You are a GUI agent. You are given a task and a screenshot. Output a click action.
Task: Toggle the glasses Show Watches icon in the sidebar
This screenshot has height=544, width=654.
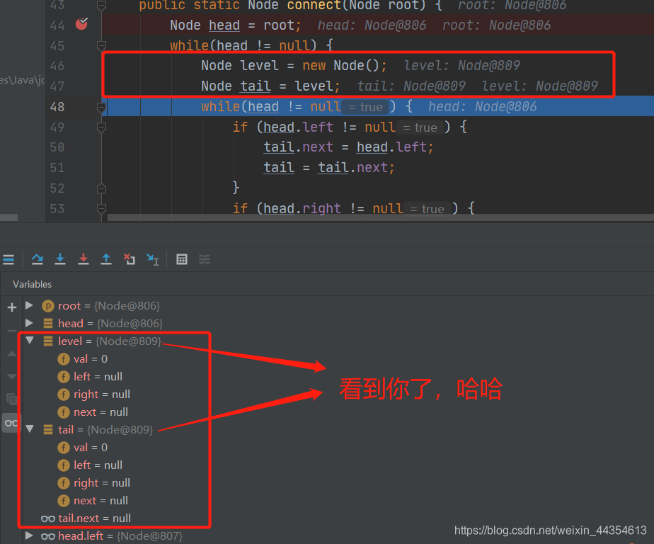[11, 424]
